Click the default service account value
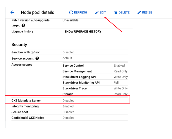The image size is (172, 139). coord(67,58)
